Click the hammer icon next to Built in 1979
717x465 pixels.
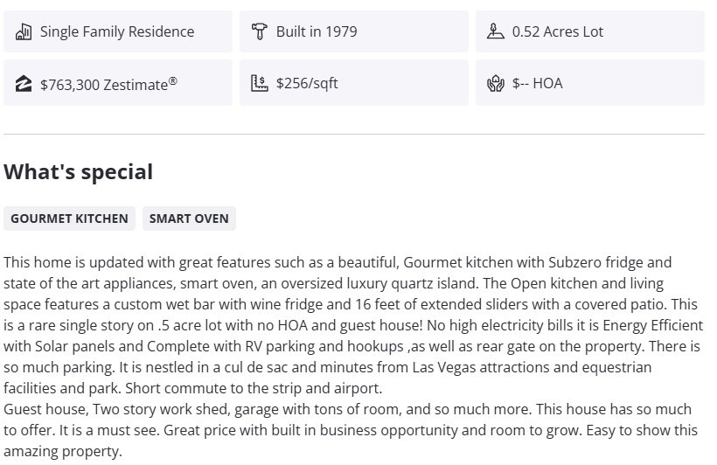click(259, 32)
